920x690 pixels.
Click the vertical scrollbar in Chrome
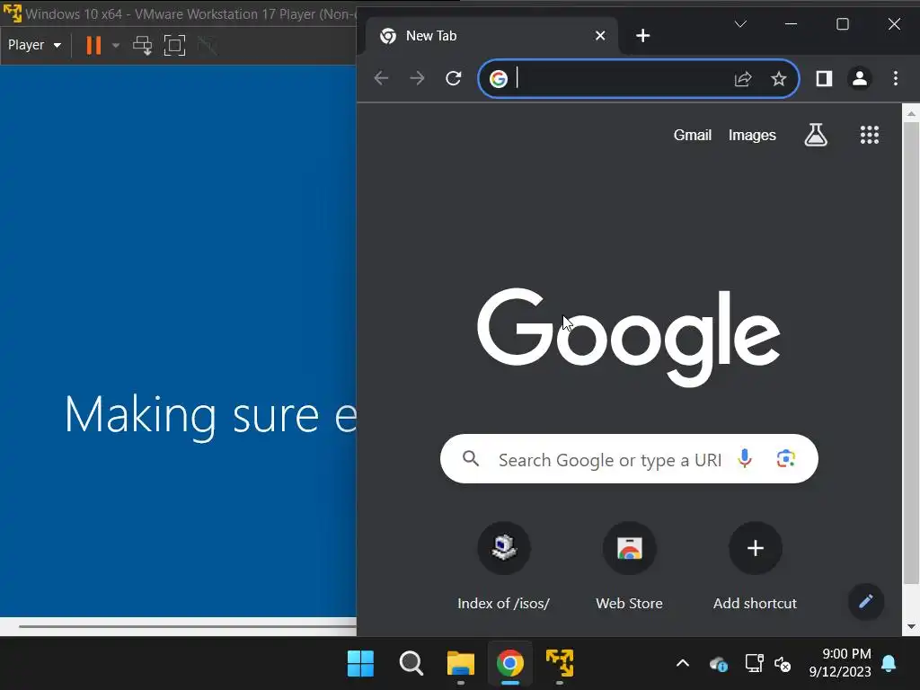911,352
